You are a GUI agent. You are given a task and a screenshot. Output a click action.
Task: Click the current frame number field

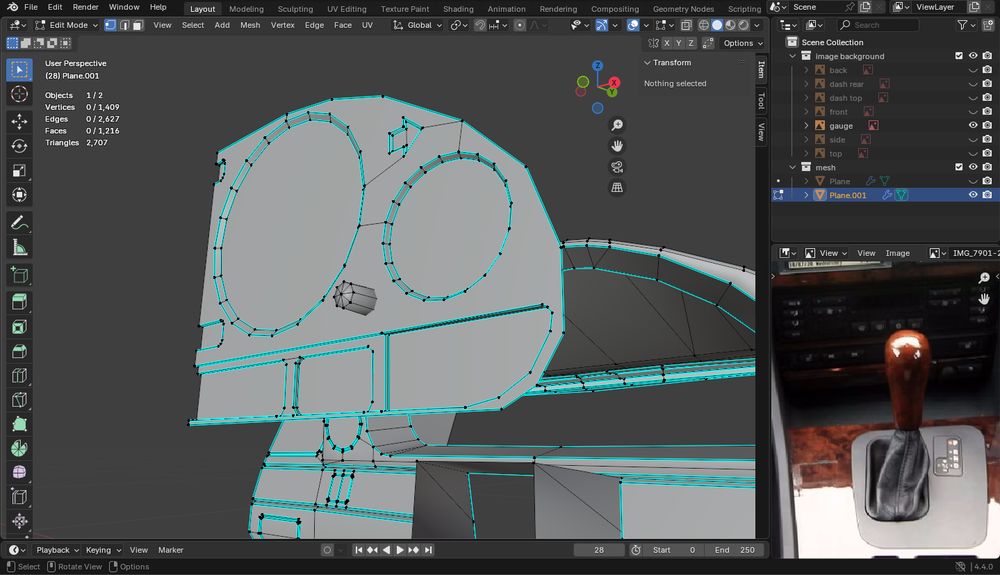[599, 550]
